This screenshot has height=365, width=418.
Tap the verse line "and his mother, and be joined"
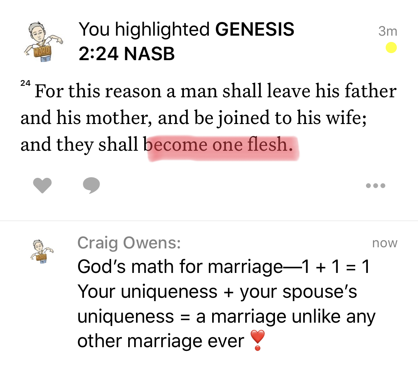click(x=193, y=118)
